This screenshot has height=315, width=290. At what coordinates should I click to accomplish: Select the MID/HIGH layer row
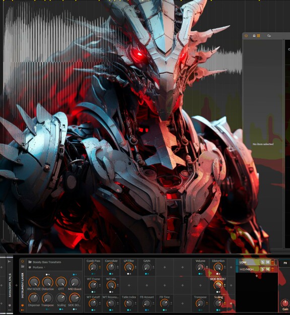[256, 270]
